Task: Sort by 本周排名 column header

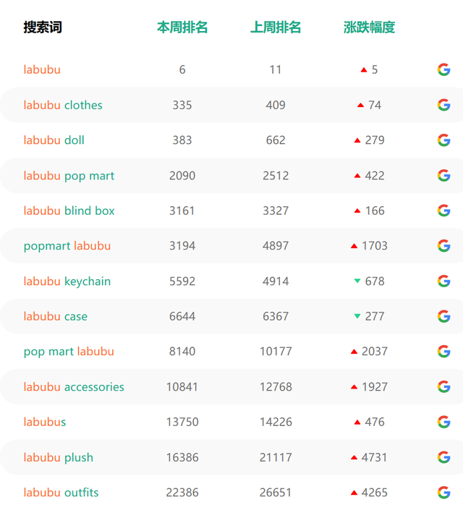Action: coord(182,27)
